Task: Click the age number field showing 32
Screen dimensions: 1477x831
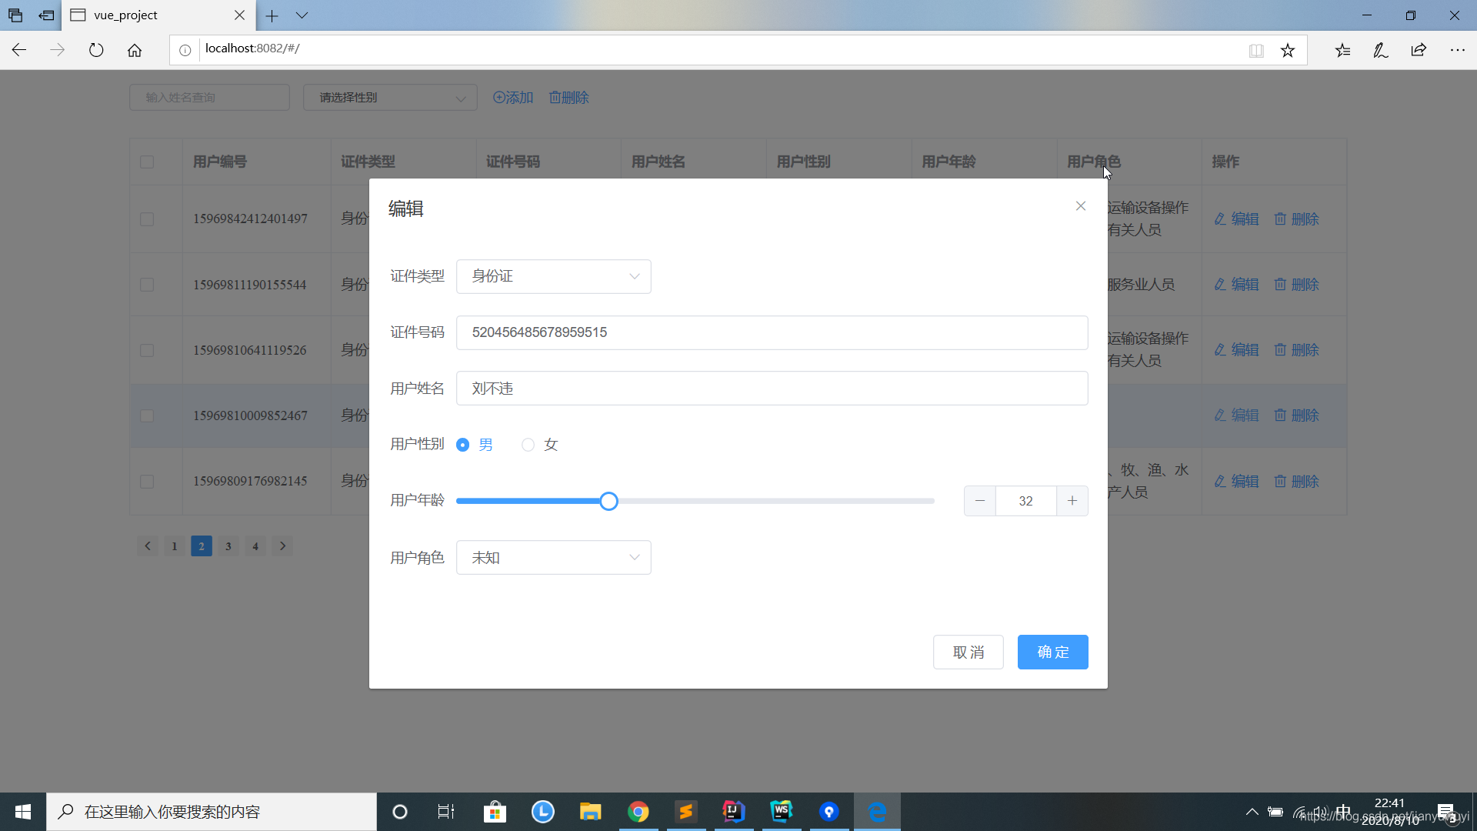Action: point(1026,501)
